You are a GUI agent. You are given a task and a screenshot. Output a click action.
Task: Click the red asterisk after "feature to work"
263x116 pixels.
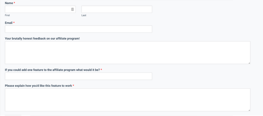73,86
